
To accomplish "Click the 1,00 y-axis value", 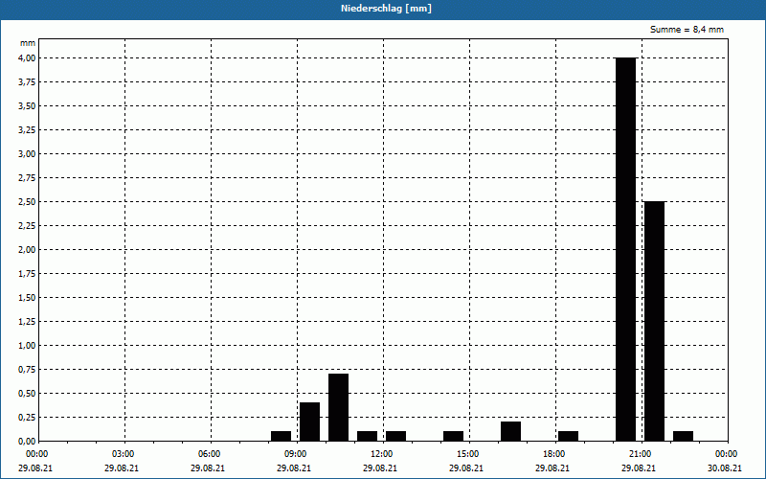I will coord(27,346).
